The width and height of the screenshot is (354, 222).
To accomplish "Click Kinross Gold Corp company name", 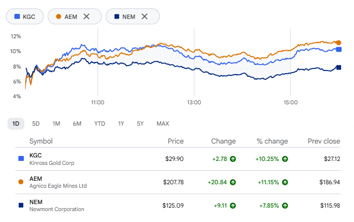I will pyautogui.click(x=52, y=163).
